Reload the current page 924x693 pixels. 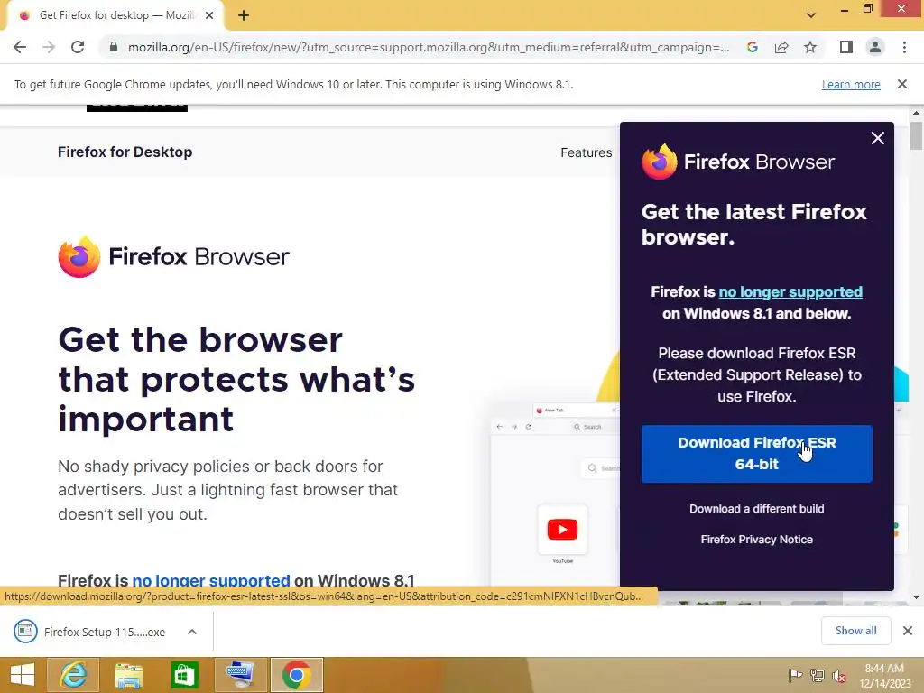pyautogui.click(x=78, y=47)
